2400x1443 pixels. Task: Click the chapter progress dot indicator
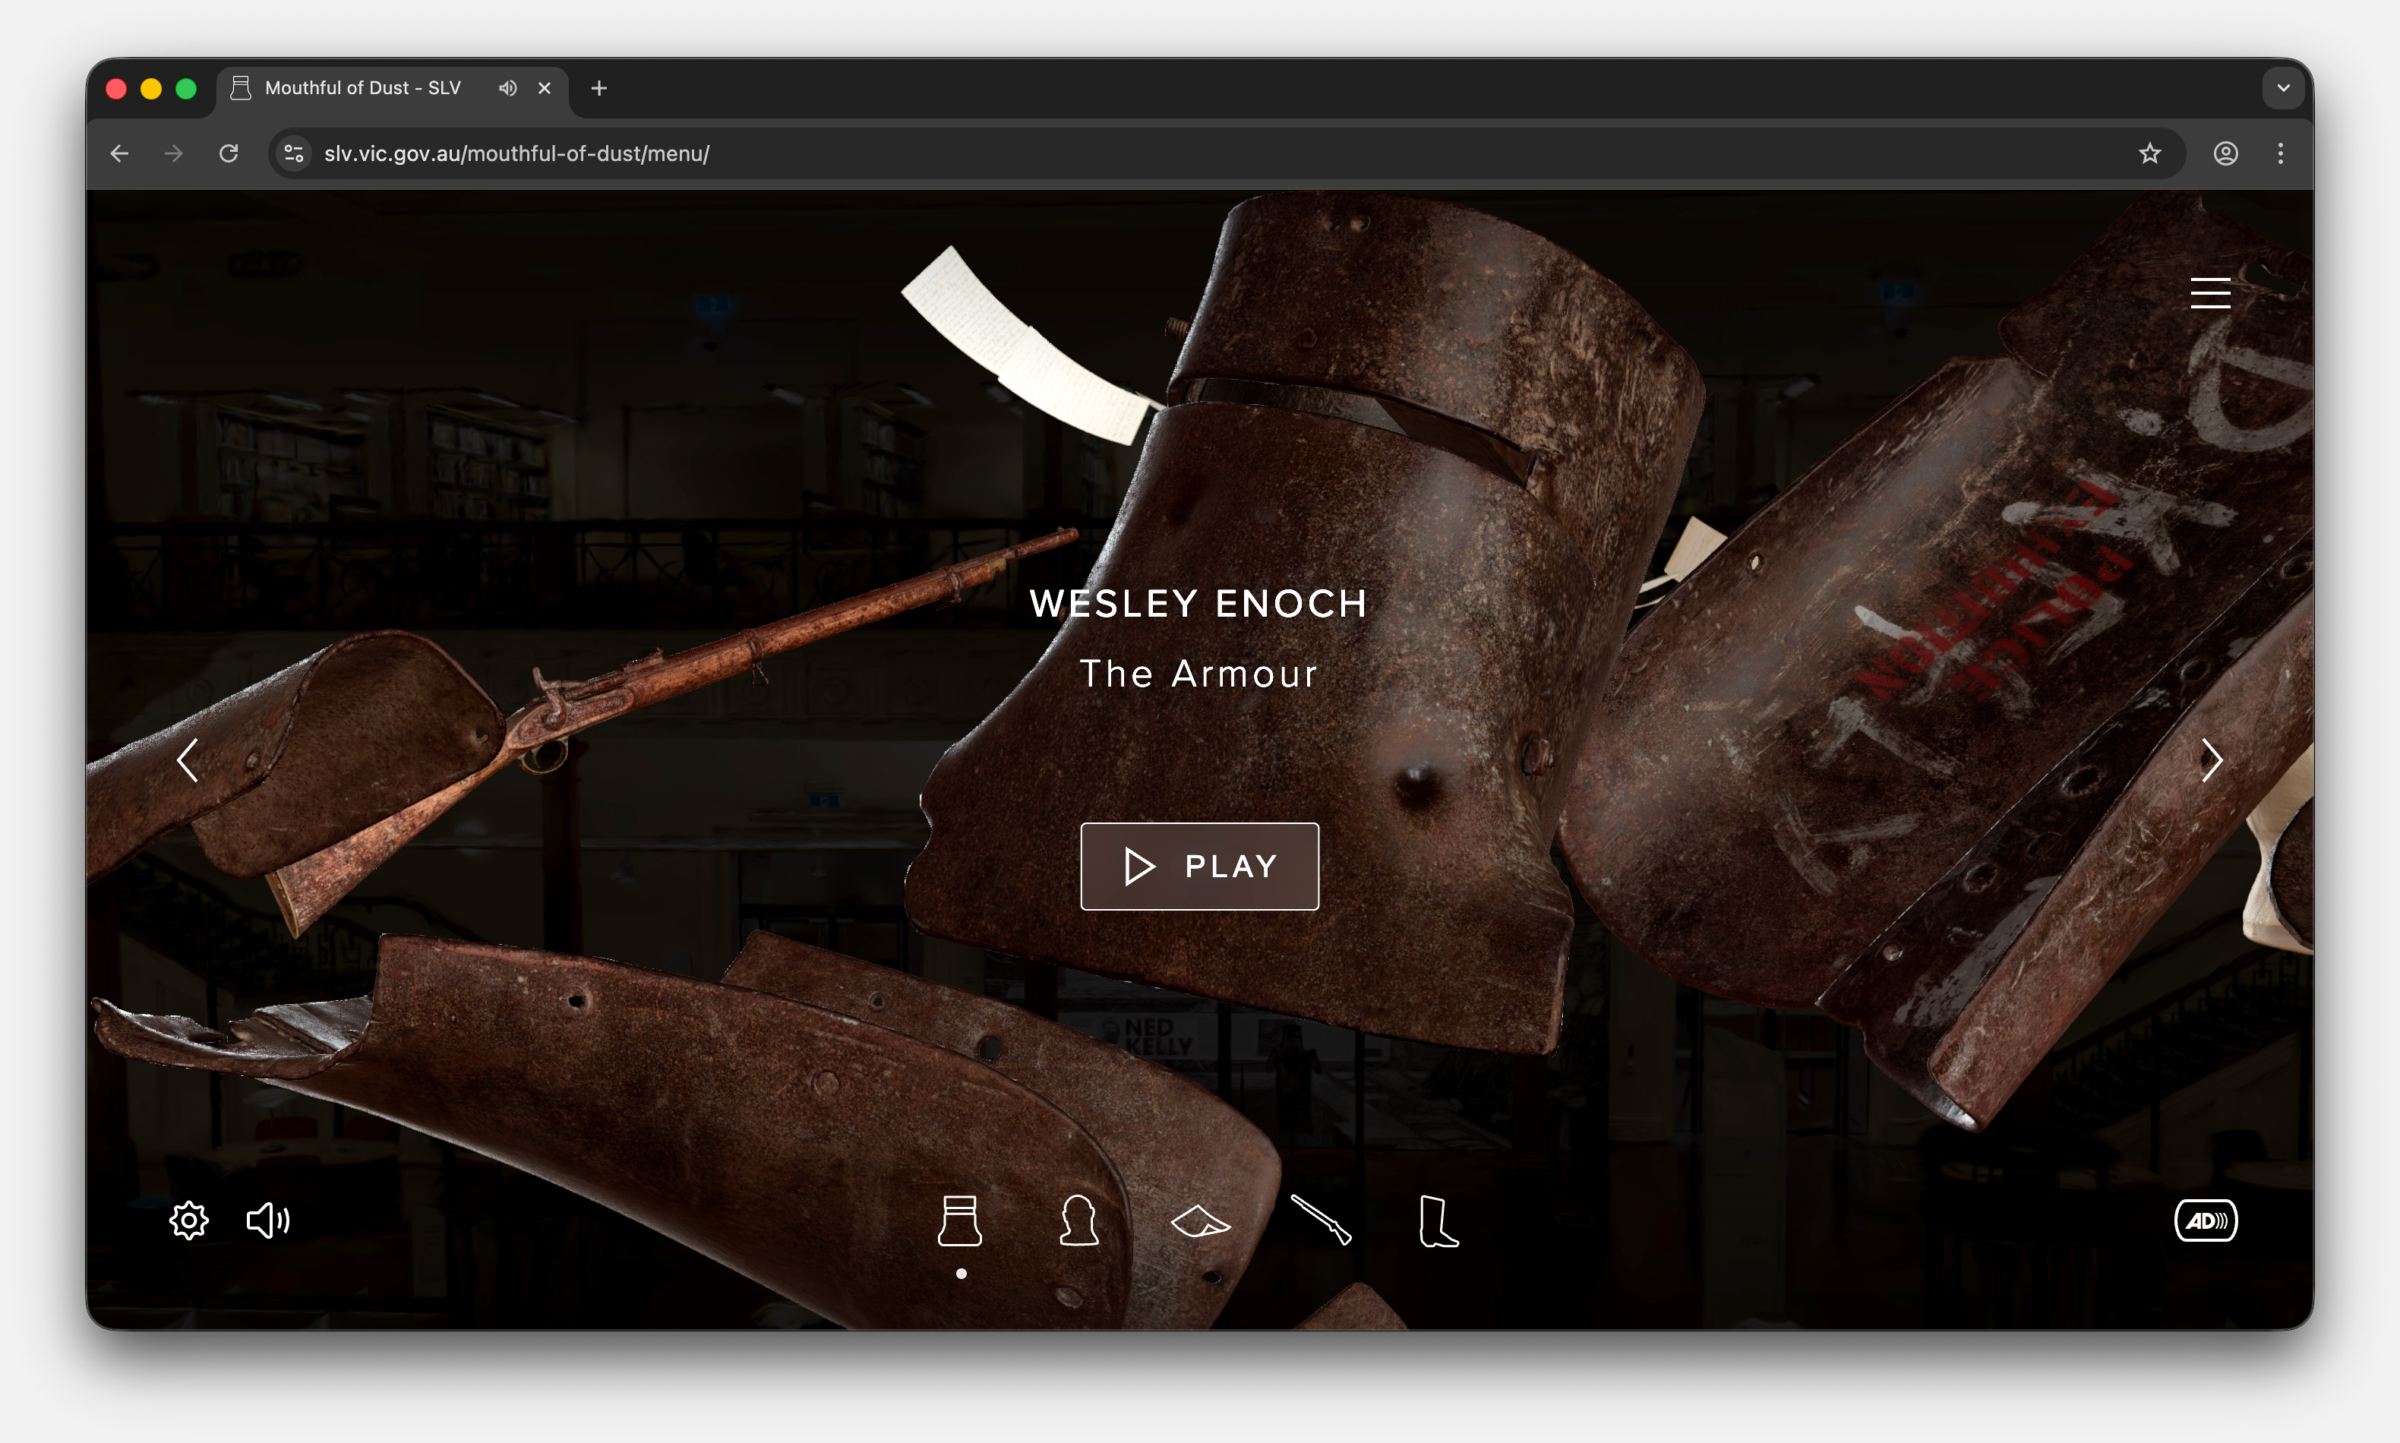[x=962, y=1272]
